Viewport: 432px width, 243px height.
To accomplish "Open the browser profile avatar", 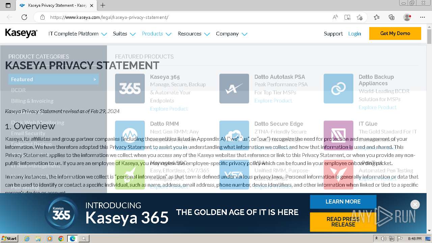I will coord(407,17).
